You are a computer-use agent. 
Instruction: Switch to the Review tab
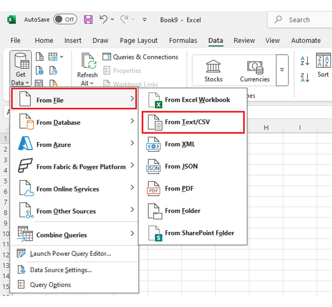[x=244, y=40]
